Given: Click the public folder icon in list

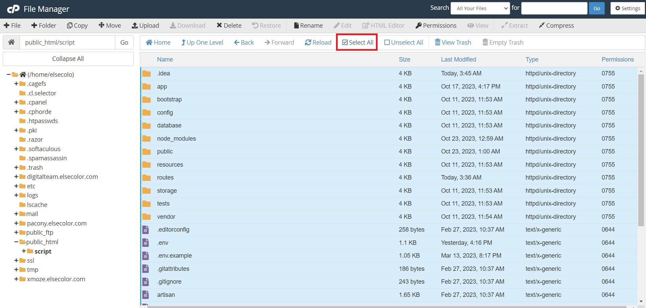Looking at the screenshot, I should click(146, 151).
